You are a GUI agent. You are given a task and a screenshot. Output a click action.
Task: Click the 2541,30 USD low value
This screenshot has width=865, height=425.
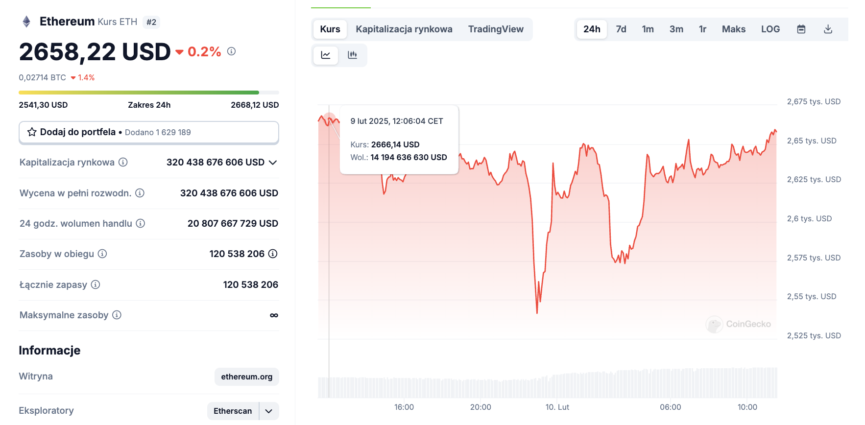[43, 105]
